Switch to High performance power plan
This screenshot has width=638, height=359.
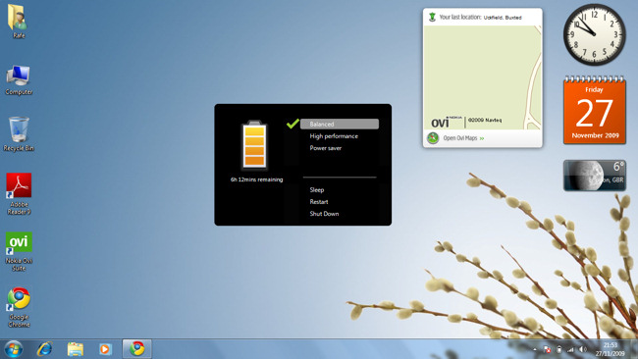[334, 136]
